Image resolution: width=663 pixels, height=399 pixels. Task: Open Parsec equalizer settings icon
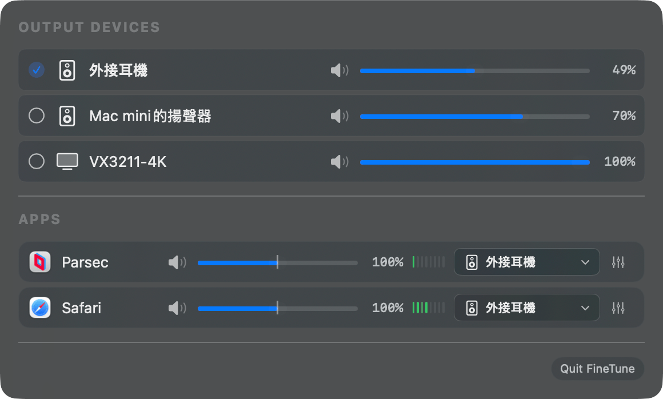(618, 262)
